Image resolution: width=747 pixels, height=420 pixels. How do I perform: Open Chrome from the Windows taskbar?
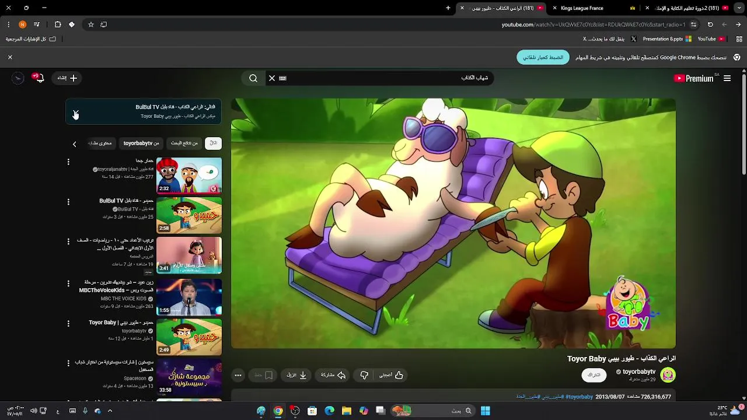tap(278, 411)
